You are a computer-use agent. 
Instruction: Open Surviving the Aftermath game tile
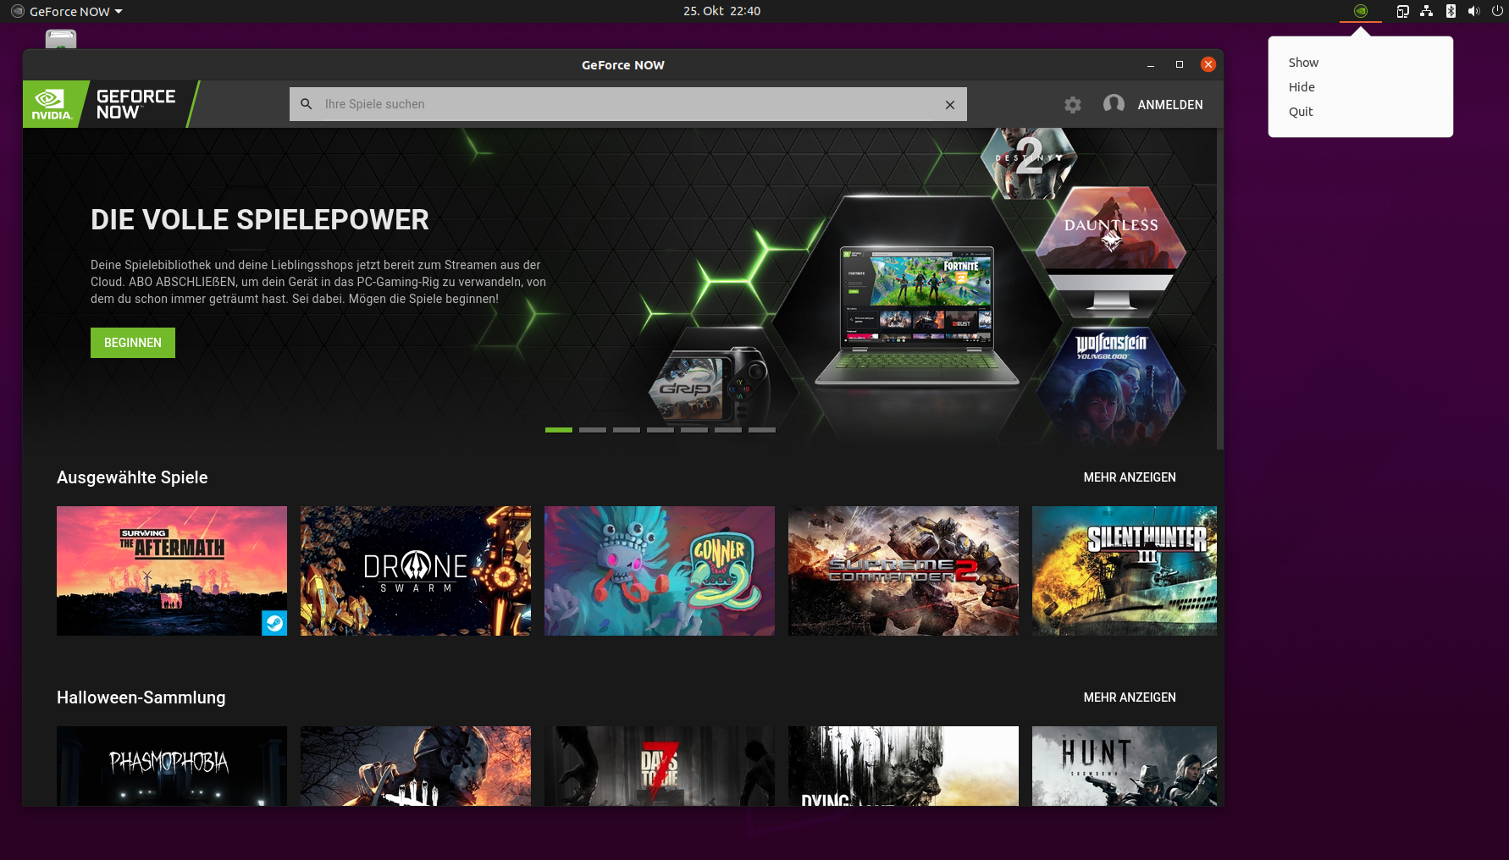click(x=172, y=571)
